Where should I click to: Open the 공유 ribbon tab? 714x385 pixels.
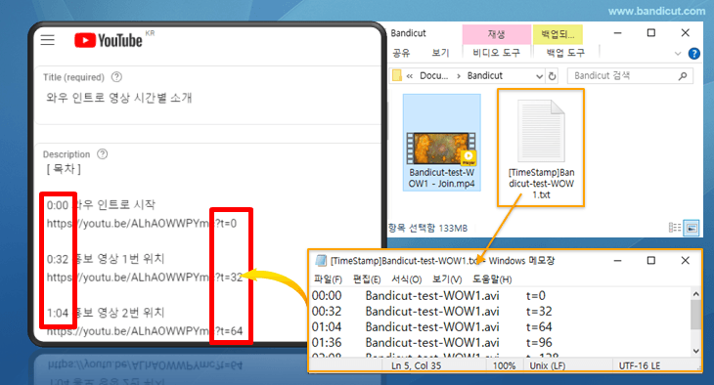(x=401, y=53)
